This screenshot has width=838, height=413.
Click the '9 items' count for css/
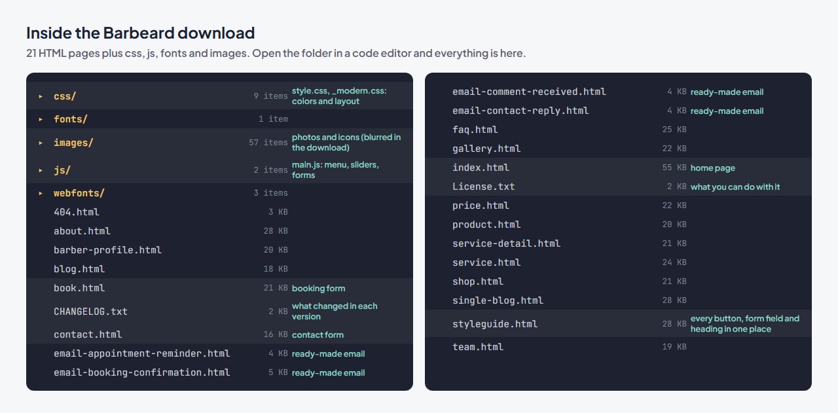coord(271,96)
